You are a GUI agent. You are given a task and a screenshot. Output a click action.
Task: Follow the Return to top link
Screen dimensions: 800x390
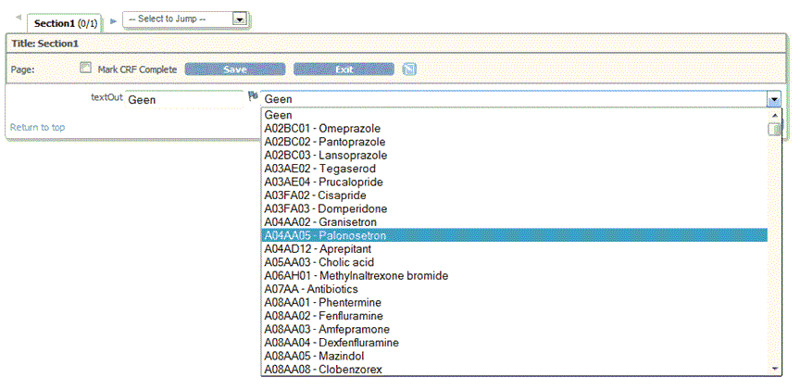pos(37,127)
